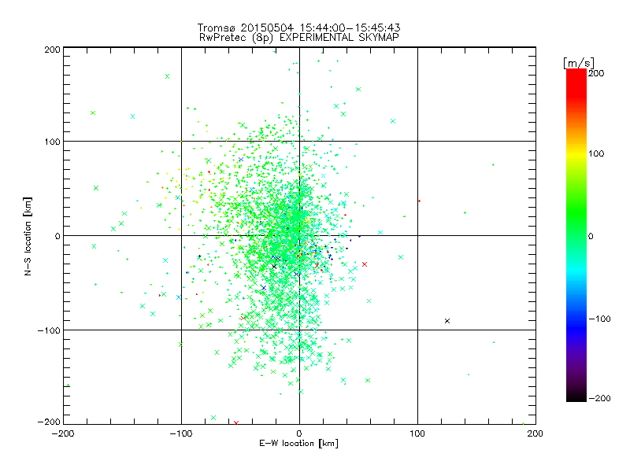This screenshot has width=630, height=472.
Task: Click the y-axis tick label '-100'
Action: [49, 330]
